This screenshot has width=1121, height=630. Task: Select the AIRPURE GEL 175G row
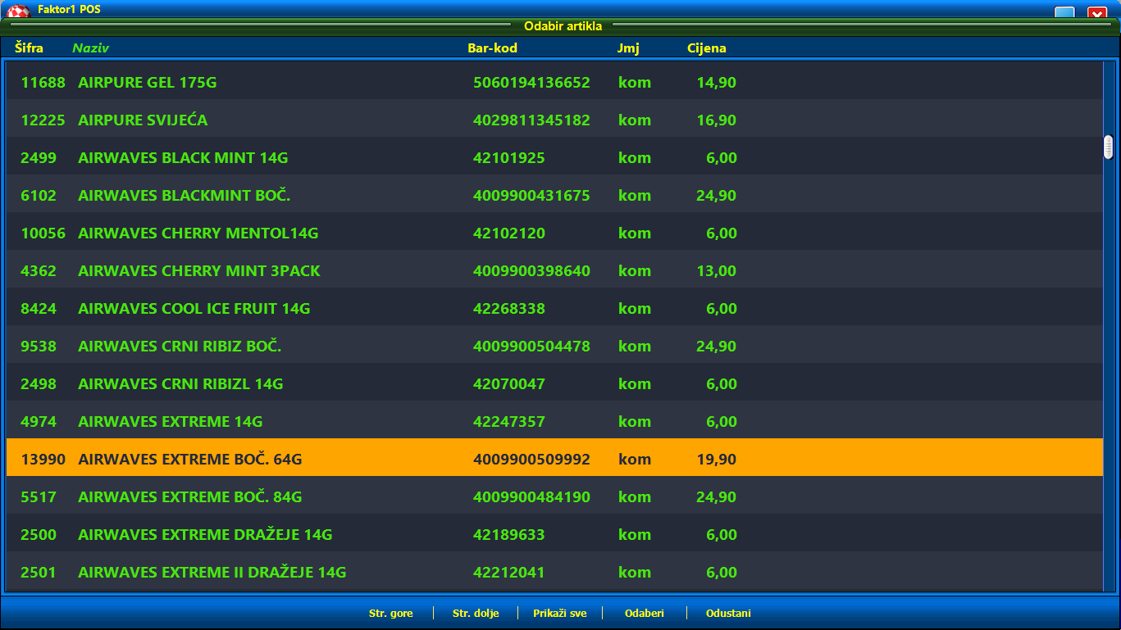click(147, 83)
